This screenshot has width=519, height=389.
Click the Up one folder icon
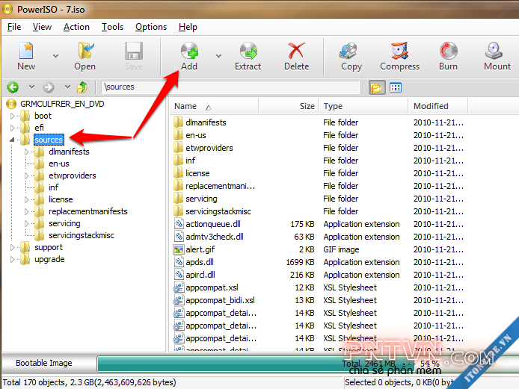82,87
